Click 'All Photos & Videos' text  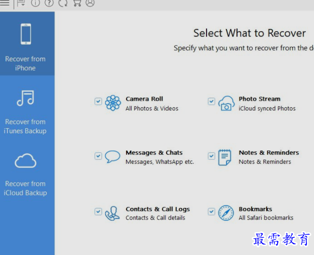(x=152, y=108)
